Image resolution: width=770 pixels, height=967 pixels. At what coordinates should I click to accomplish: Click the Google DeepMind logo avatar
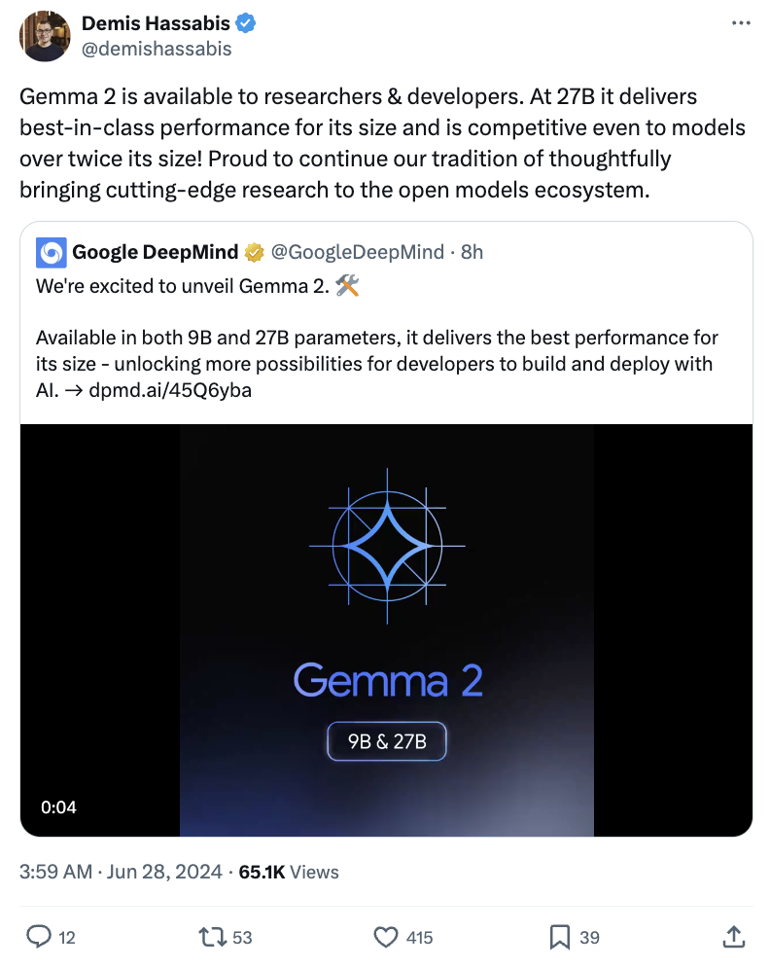[x=52, y=252]
